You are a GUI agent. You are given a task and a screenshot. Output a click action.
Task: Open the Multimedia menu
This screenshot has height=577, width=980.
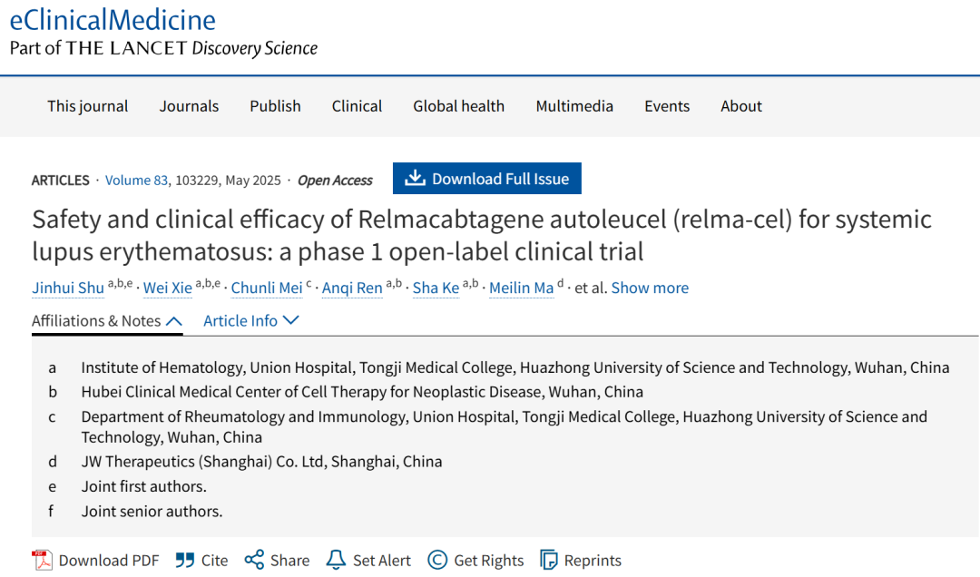pyautogui.click(x=574, y=106)
